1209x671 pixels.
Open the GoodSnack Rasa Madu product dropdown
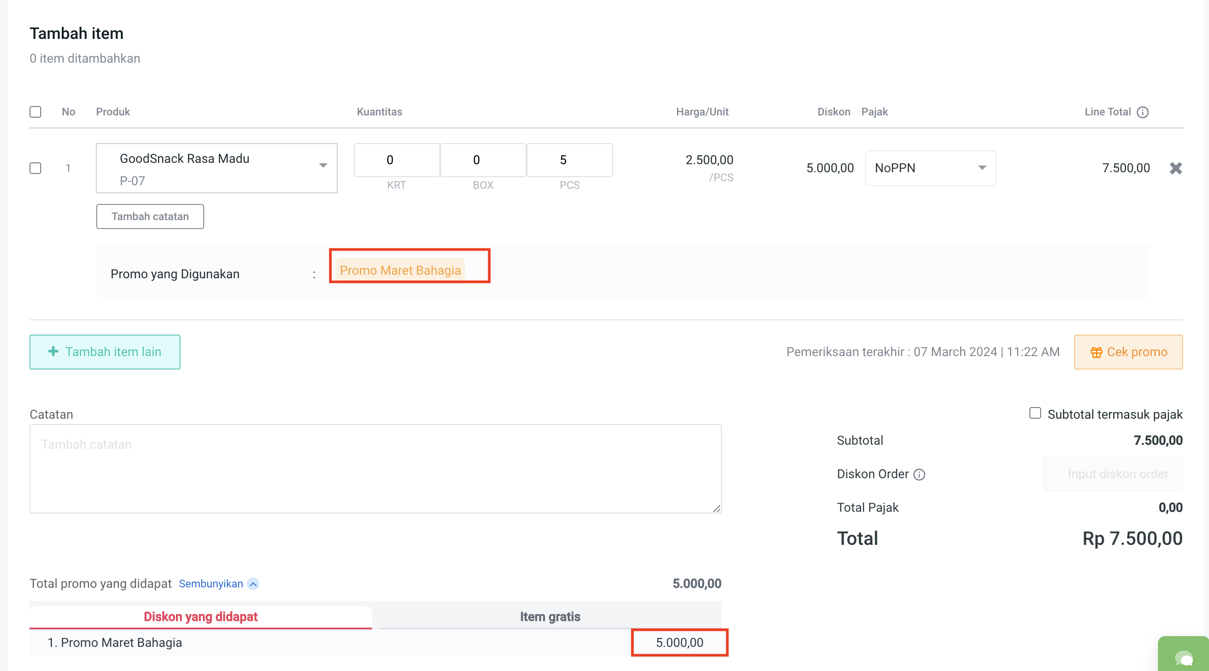[x=216, y=168]
